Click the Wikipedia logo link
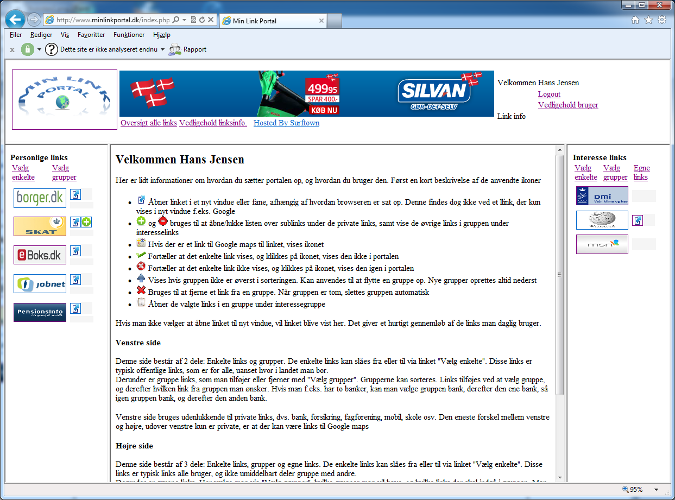The width and height of the screenshot is (675, 500). (602, 220)
